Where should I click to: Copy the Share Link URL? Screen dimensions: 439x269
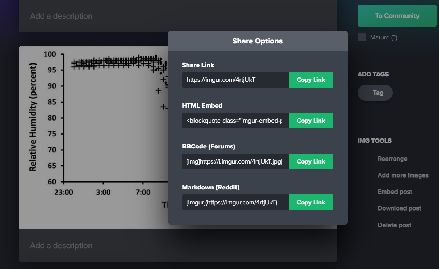311,80
